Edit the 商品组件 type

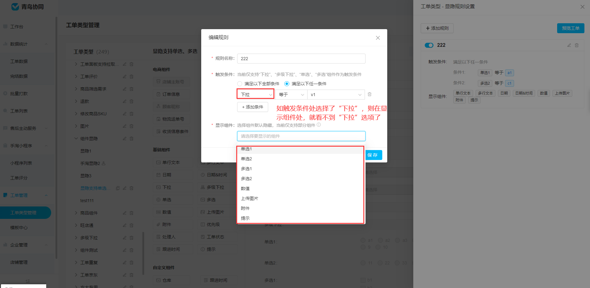[124, 213]
